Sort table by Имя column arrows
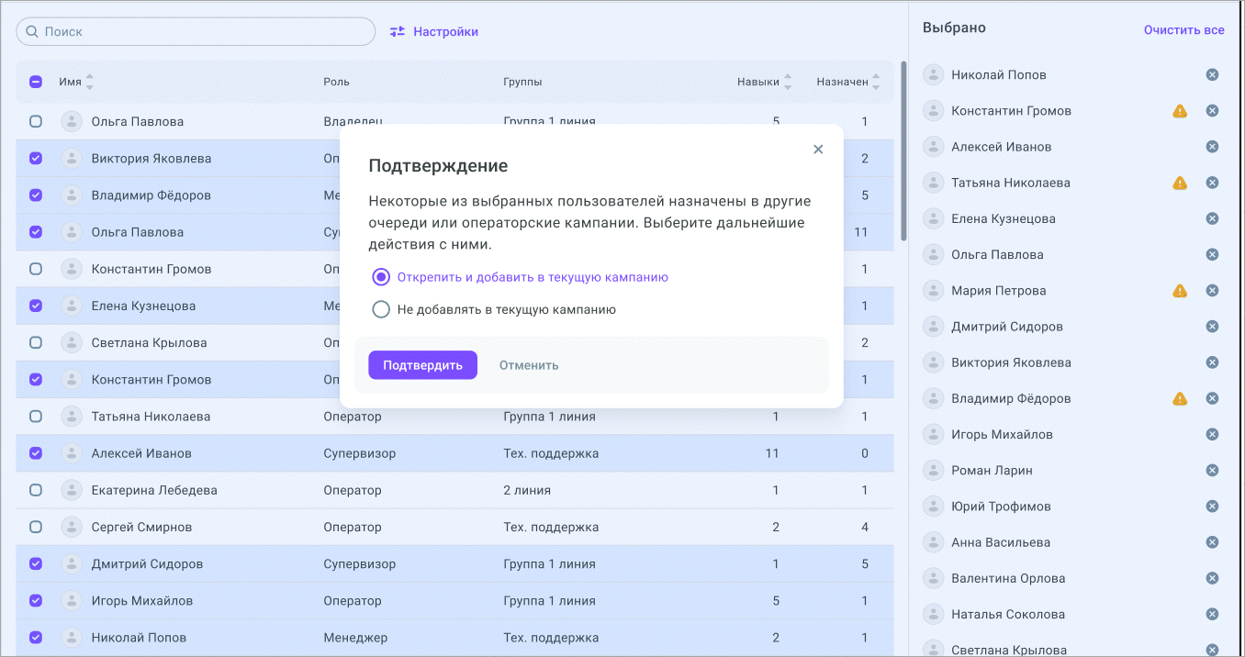This screenshot has height=657, width=1245. pos(90,82)
